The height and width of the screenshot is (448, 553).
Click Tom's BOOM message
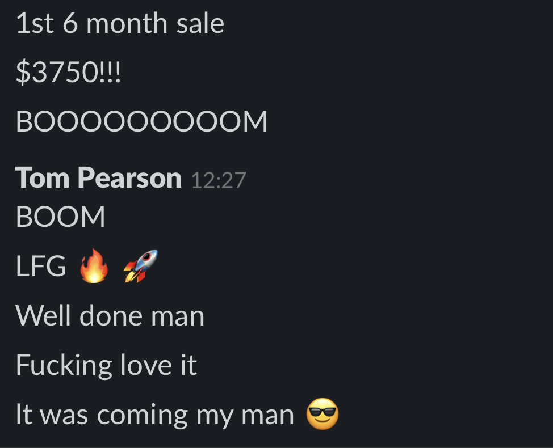[x=60, y=216]
